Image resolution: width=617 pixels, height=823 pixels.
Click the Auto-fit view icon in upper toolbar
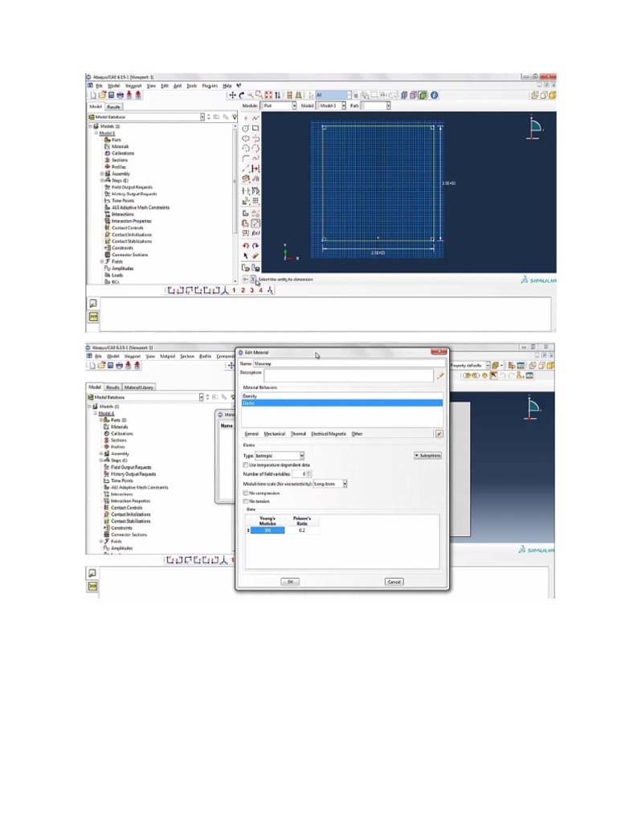(268, 95)
